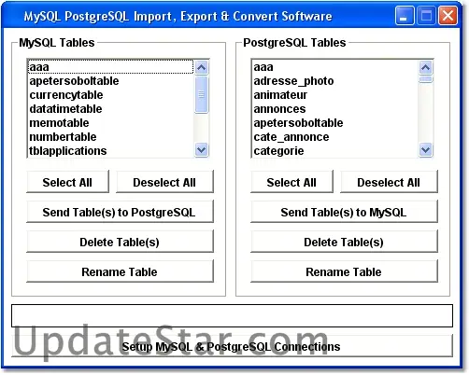Select 'apetersoboltable' in MySQL Tables list
Screen dimensions: 469x375
click(110, 81)
